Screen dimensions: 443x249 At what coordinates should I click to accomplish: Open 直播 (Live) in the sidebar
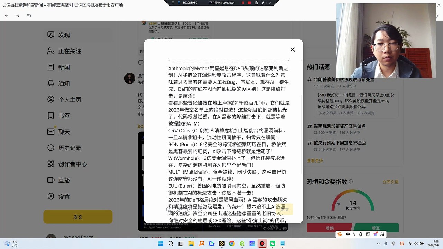point(78,180)
